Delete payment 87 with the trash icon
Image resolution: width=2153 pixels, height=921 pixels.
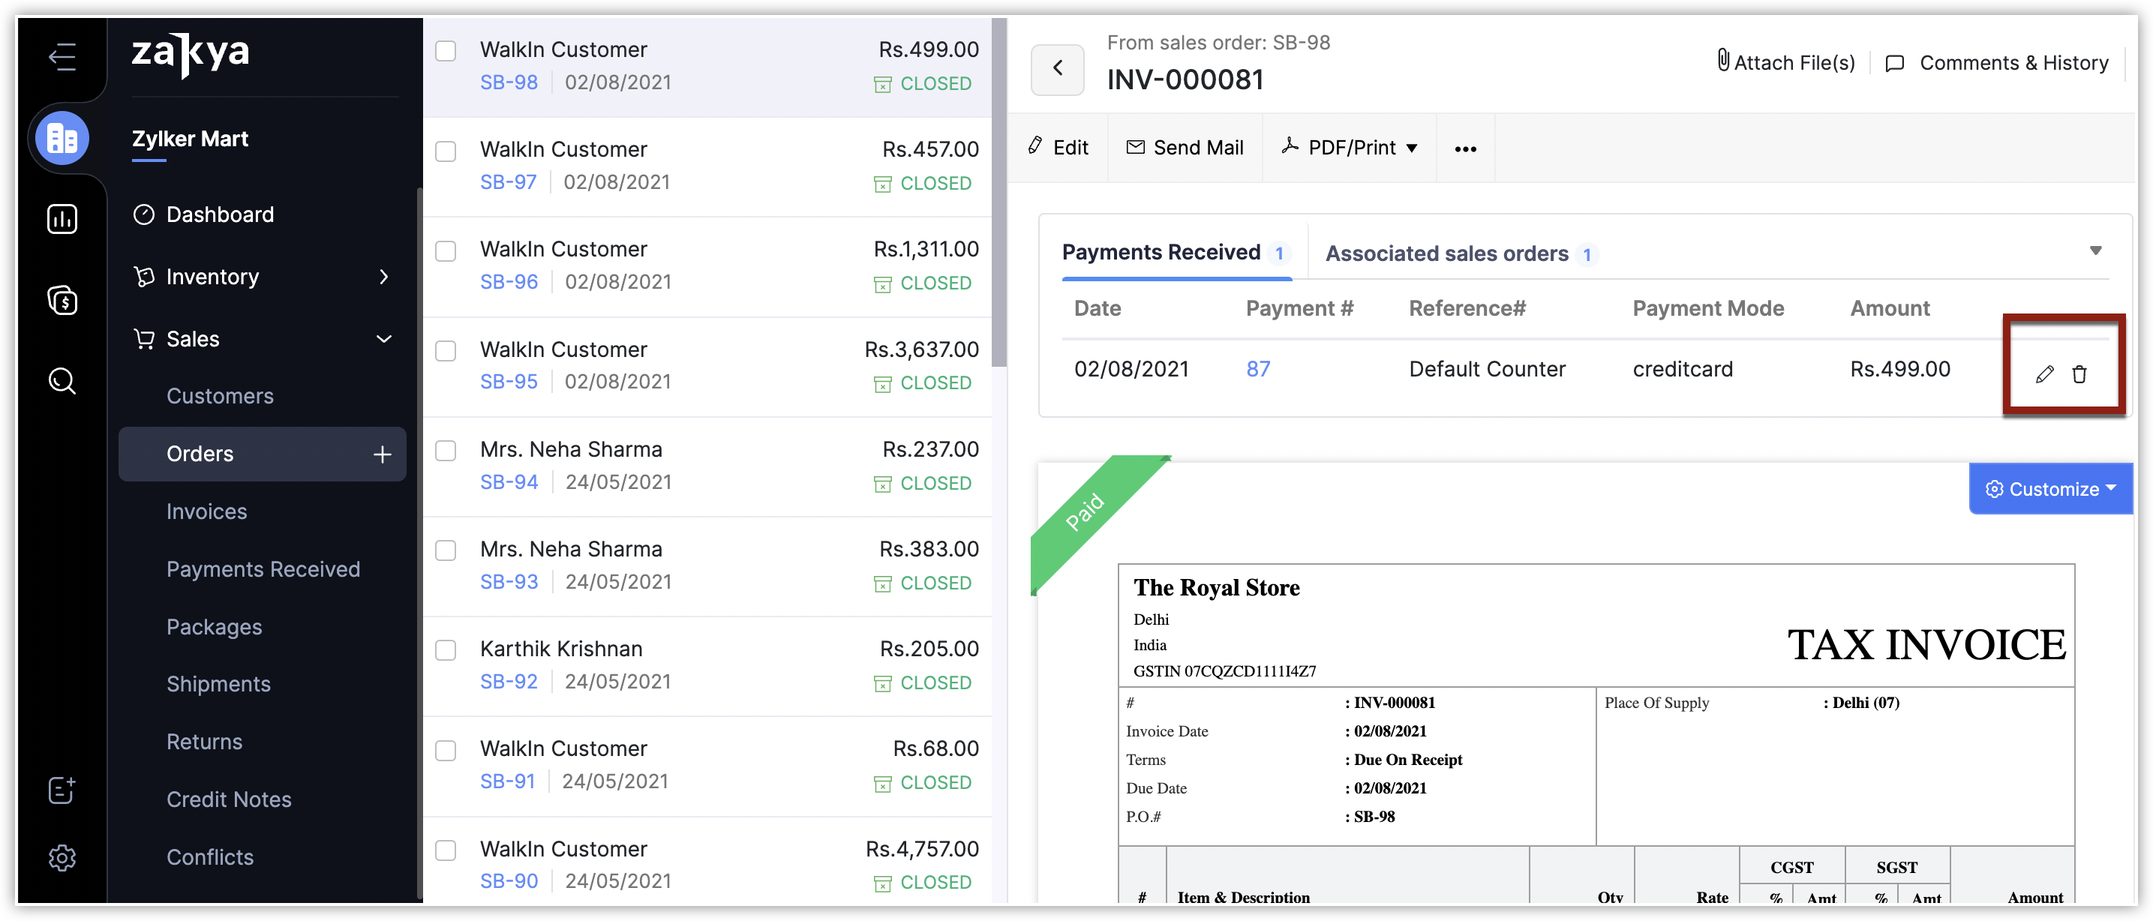[x=2079, y=374]
